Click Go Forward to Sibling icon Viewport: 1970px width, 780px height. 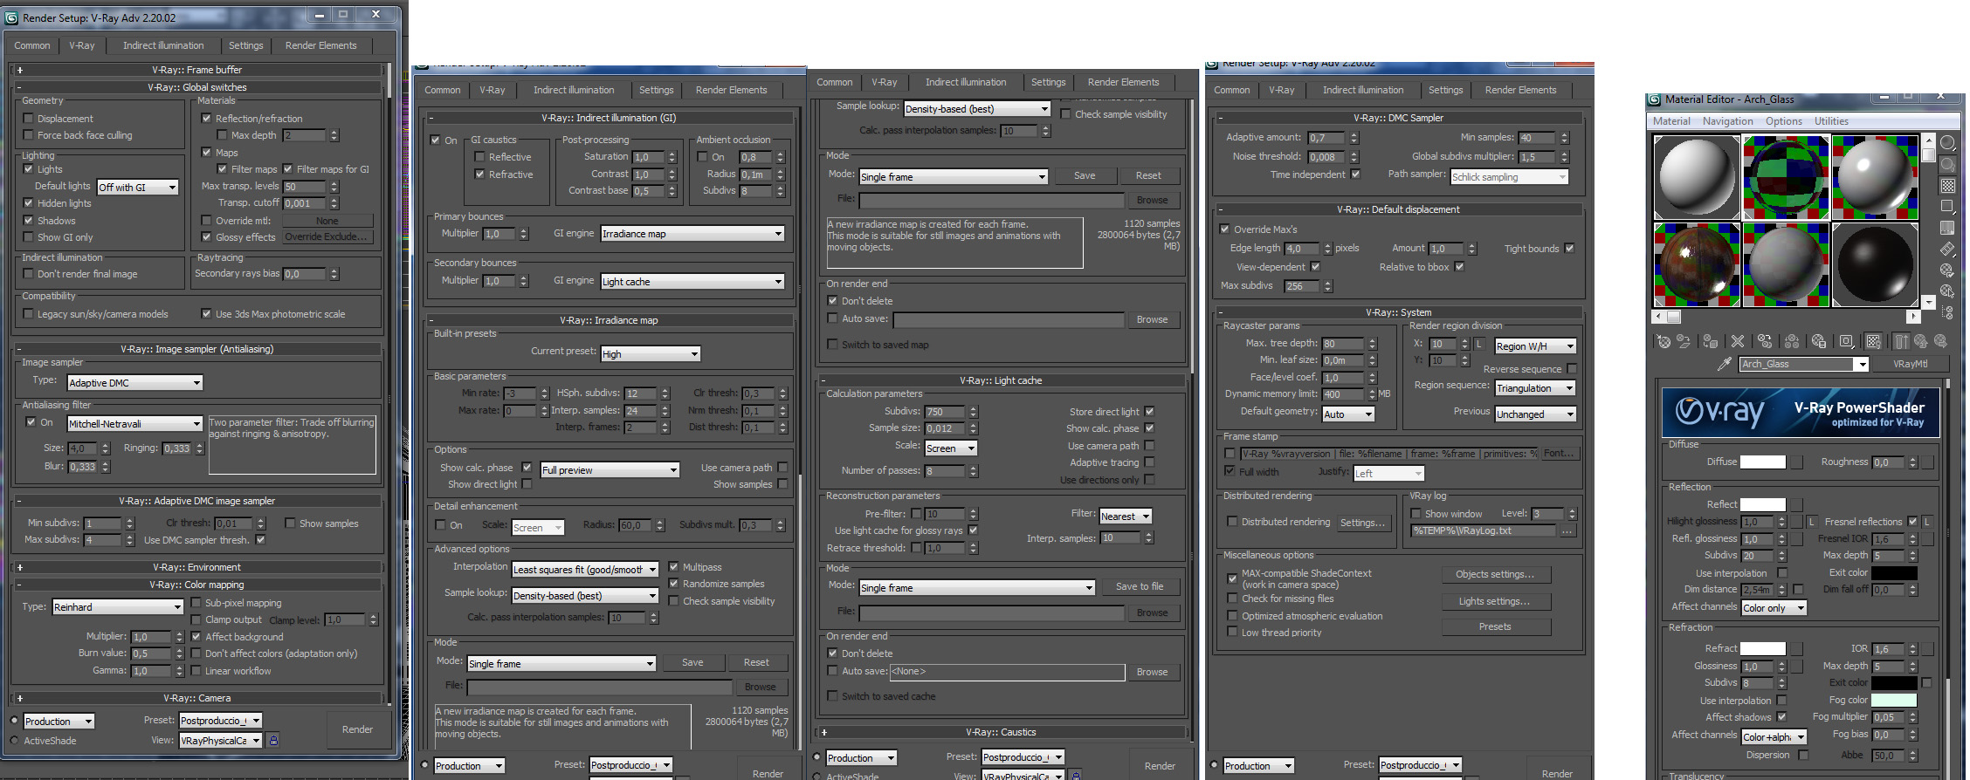pyautogui.click(x=1941, y=341)
